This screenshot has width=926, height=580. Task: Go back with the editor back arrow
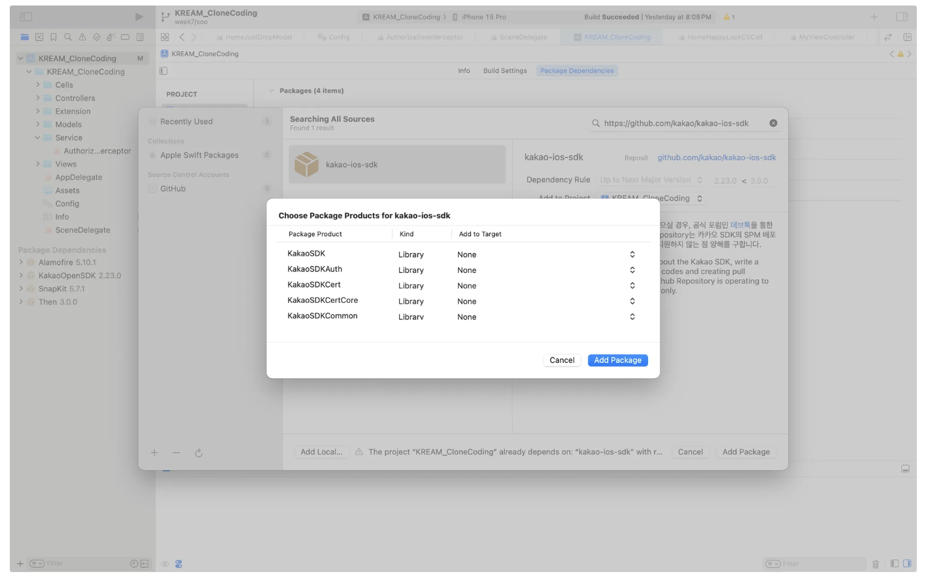(182, 37)
